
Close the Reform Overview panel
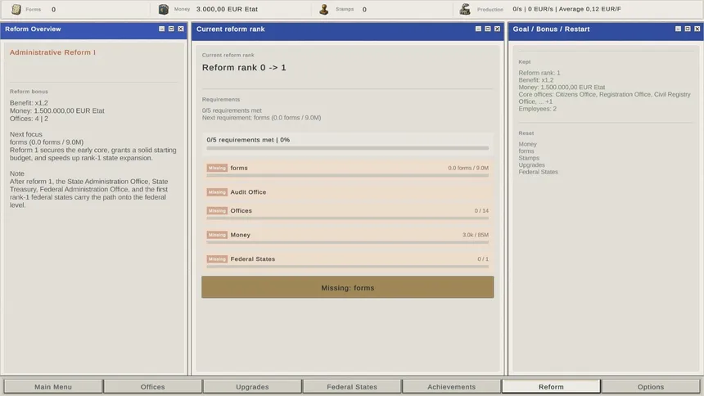180,29
